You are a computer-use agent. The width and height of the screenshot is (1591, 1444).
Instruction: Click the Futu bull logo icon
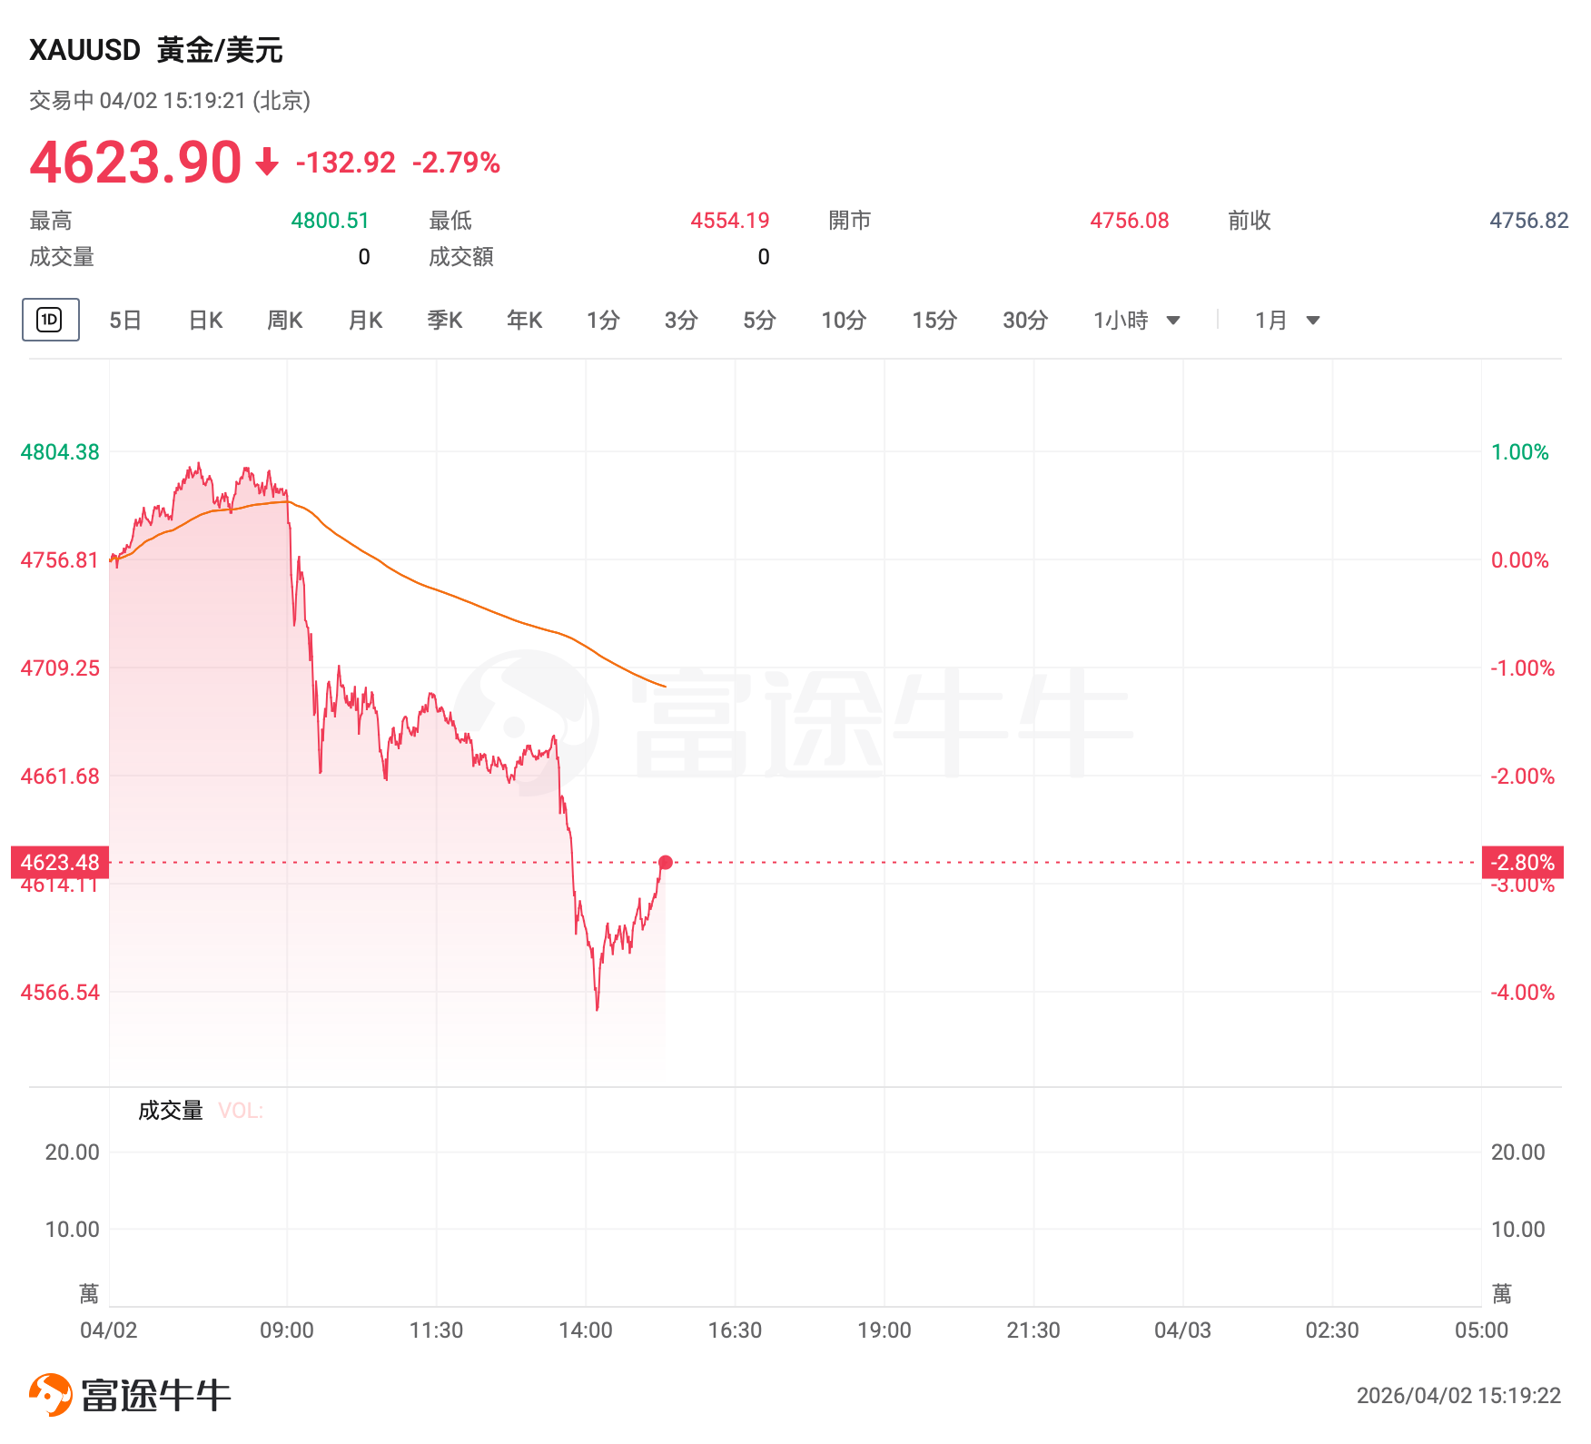50,1394
